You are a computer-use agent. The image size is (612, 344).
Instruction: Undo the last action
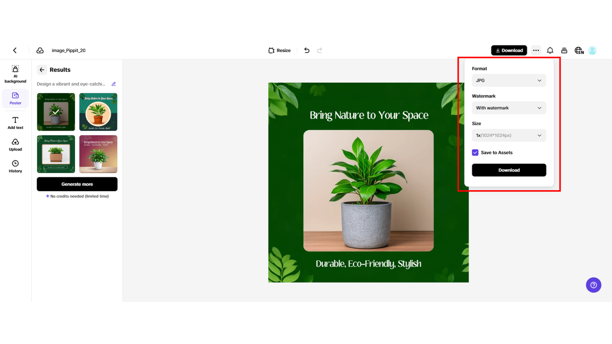pyautogui.click(x=307, y=50)
